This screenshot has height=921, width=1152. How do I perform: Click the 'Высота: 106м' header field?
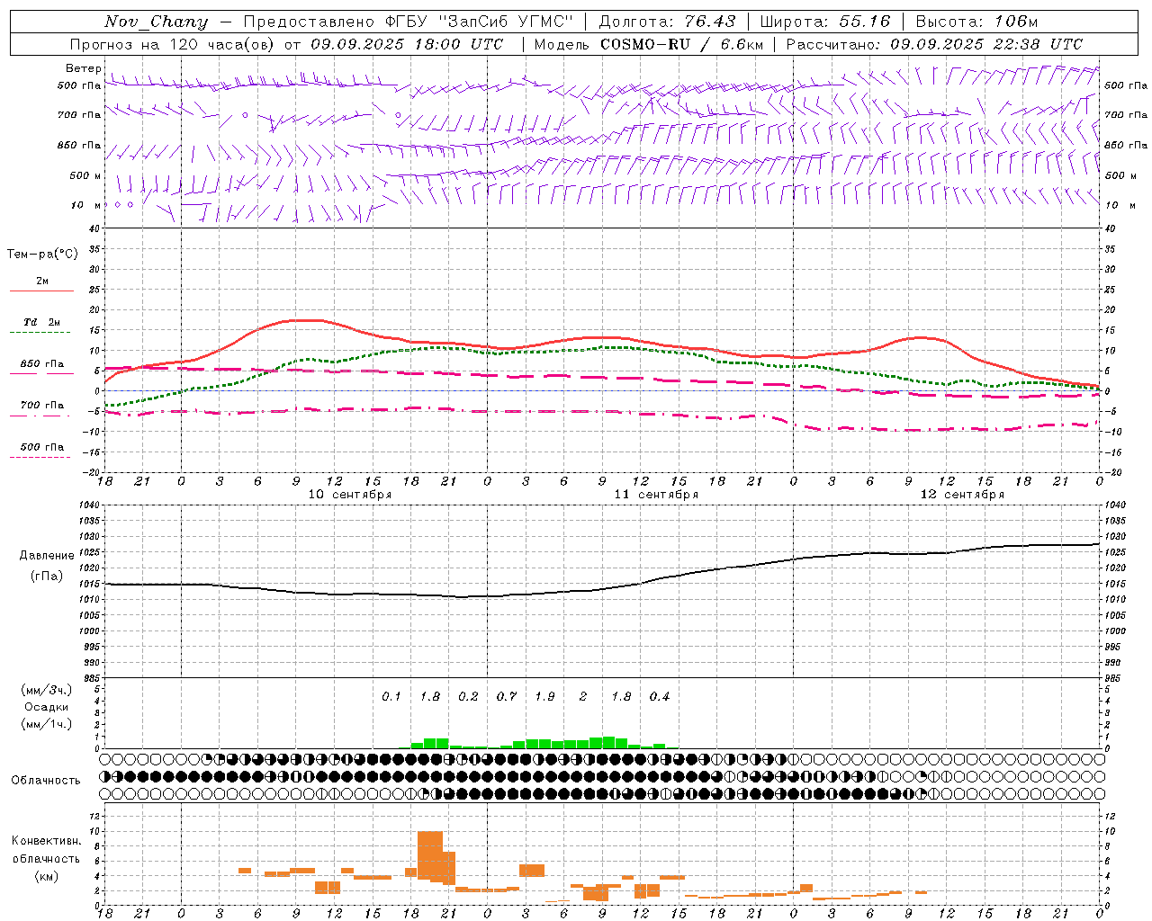976,22
